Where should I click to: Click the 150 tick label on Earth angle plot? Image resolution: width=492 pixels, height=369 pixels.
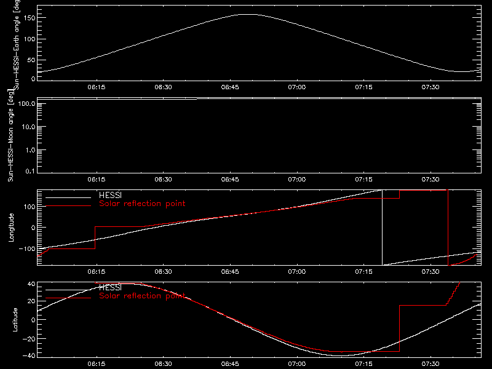tap(29, 18)
